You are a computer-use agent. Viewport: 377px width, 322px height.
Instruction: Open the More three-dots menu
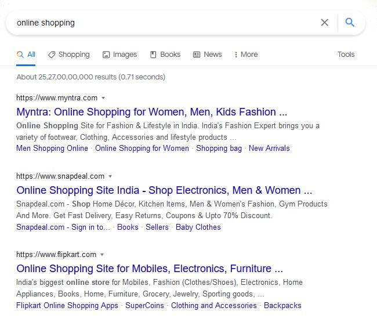coord(246,55)
